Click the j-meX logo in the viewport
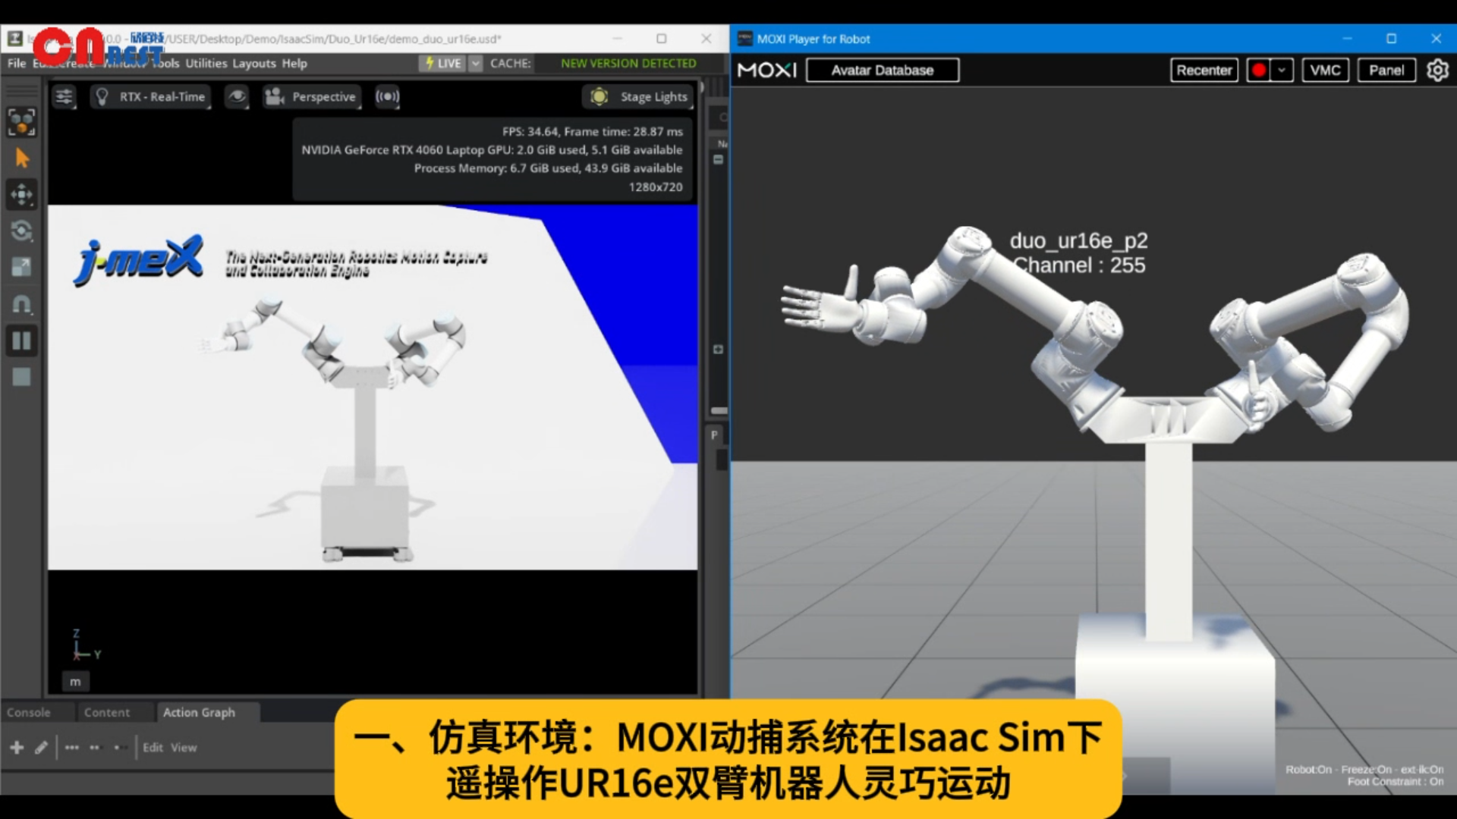Screen dimensions: 1457x819 pyautogui.click(x=140, y=260)
